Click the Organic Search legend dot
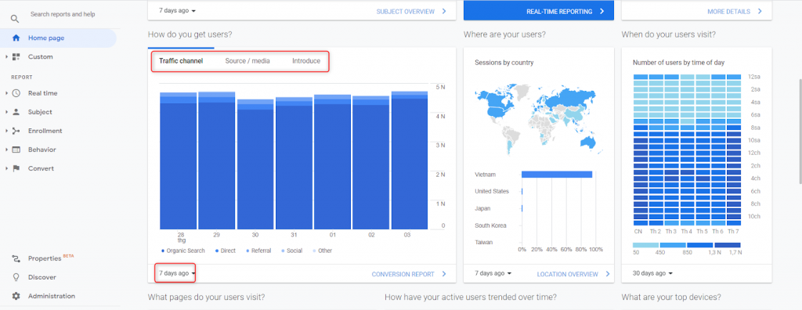 [x=163, y=251]
